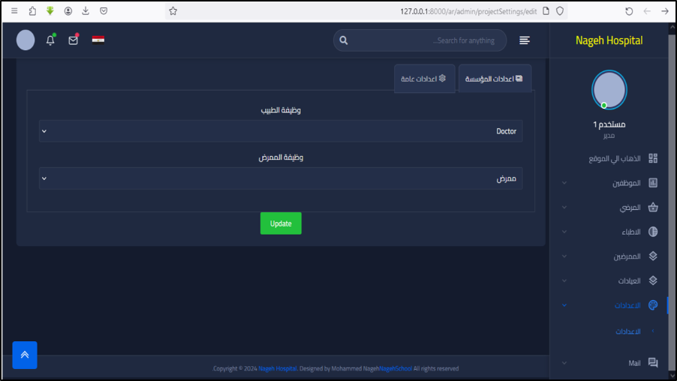
Task: Open the mail envelope icon in header
Action: tap(74, 40)
